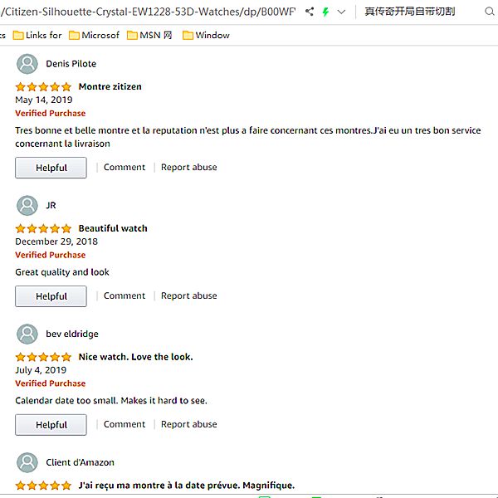Mark Denis Pilote's review as Helpful
This screenshot has width=498, height=498.
51,168
